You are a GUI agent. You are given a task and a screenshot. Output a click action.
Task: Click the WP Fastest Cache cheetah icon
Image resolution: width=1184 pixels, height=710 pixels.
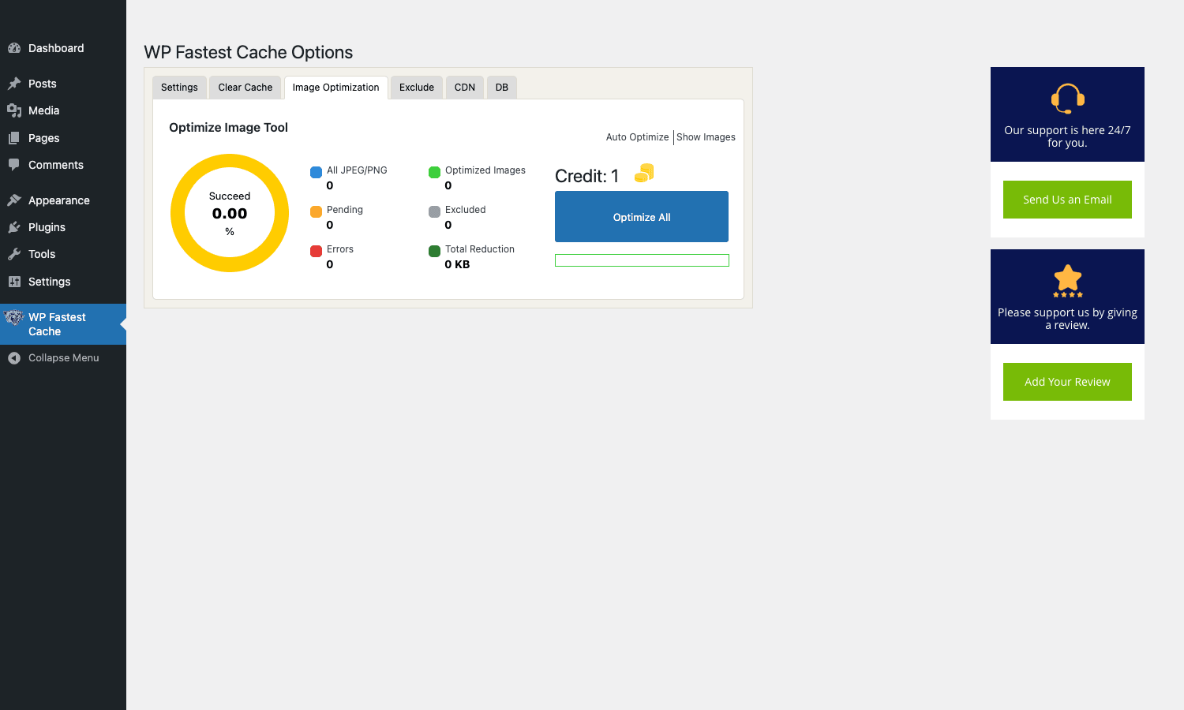[14, 318]
